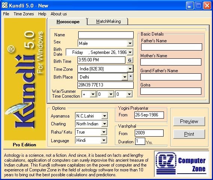Expand the Time Zone dropdown India [82E30]
This screenshot has width=213, height=180.
pos(130,69)
